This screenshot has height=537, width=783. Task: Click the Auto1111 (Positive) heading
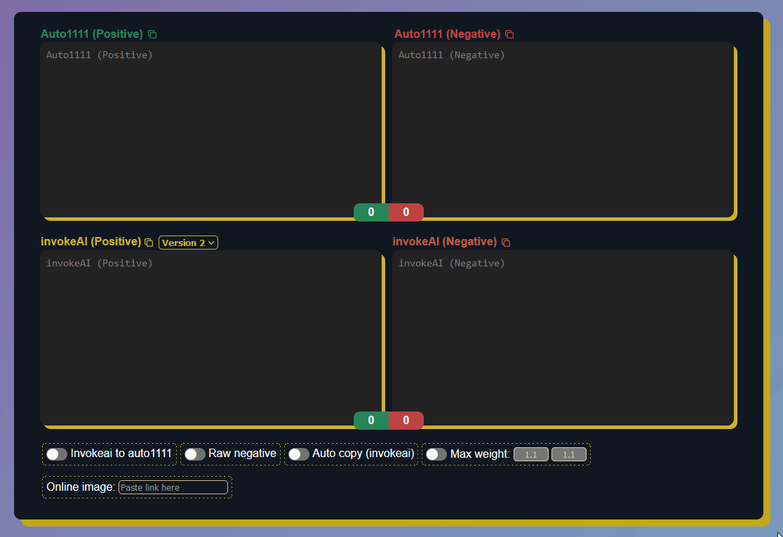tap(92, 34)
